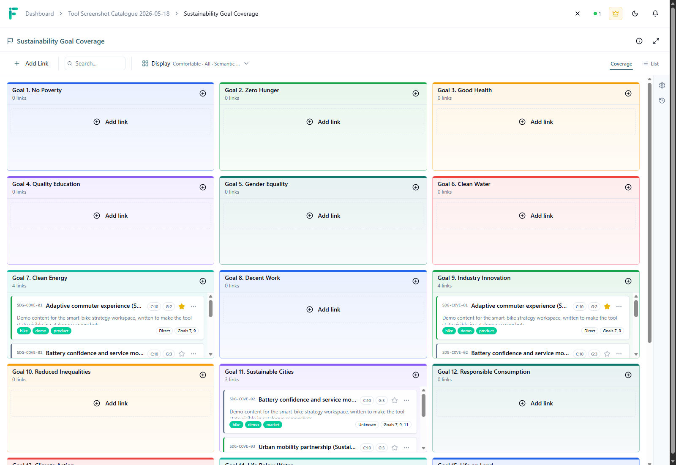The width and height of the screenshot is (676, 465).
Task: Open the crown premium icon
Action: pyautogui.click(x=616, y=14)
